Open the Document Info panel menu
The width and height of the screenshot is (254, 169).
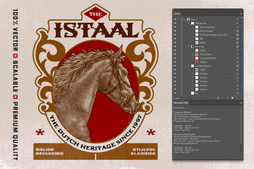click(241, 103)
